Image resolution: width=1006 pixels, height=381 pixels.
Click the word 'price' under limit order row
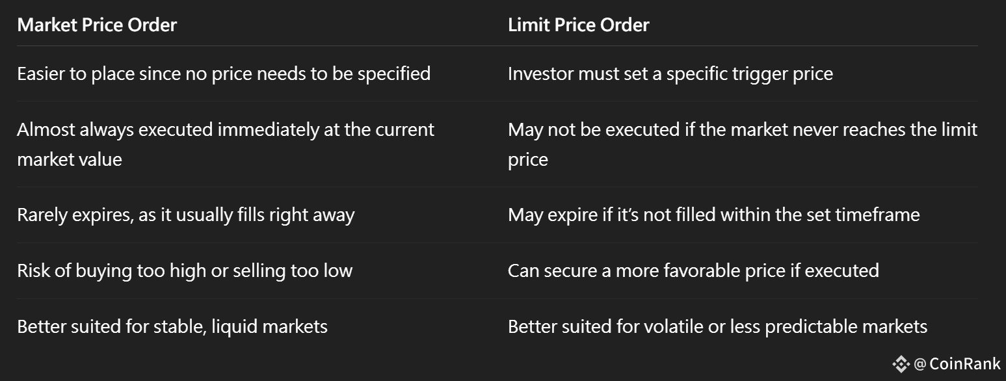[x=528, y=161]
